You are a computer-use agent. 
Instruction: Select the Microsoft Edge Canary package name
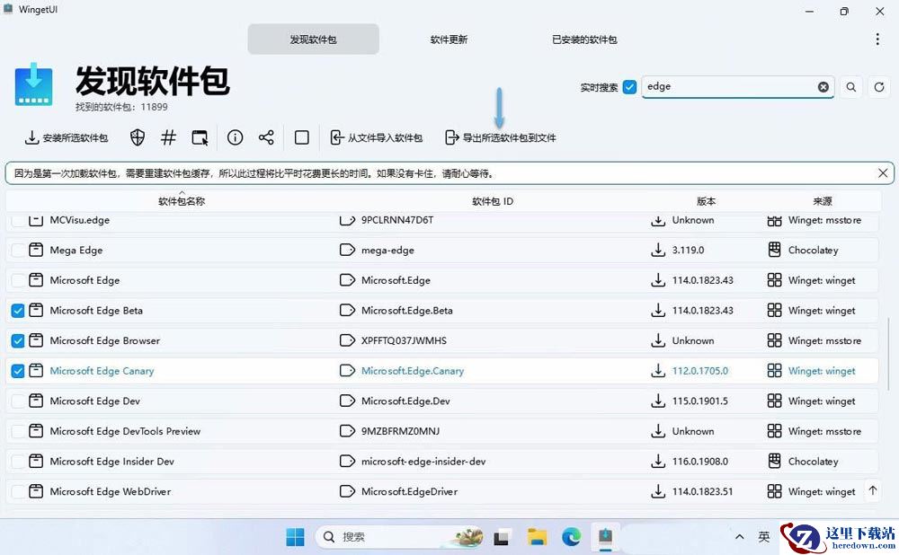pos(102,371)
